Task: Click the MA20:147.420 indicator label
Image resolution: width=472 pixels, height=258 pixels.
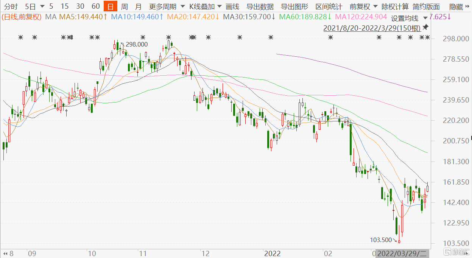Action: pos(193,17)
